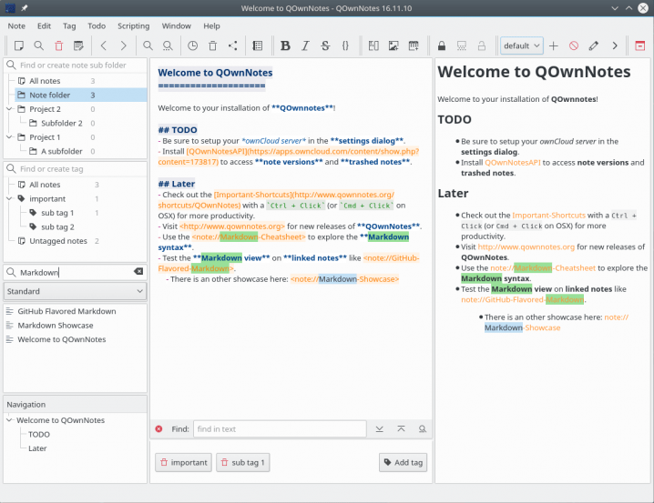Screen dimensions: 654x503
Task: Apply italic formatting icon
Action: [305, 45]
